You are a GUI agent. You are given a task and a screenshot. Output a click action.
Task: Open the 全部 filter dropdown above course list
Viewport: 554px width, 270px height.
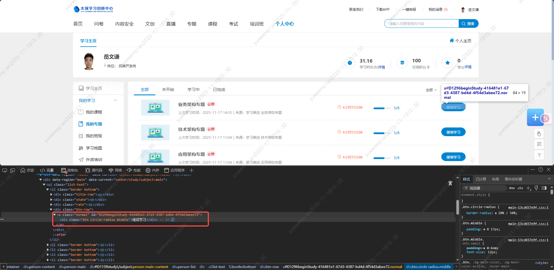tap(431, 90)
